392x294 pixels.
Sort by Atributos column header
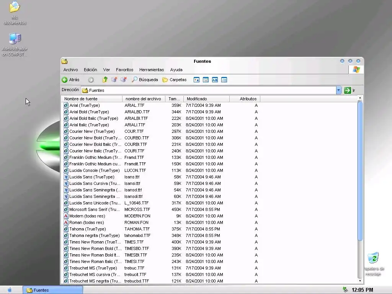click(245, 99)
